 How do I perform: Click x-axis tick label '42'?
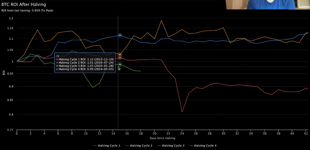coord(305,134)
